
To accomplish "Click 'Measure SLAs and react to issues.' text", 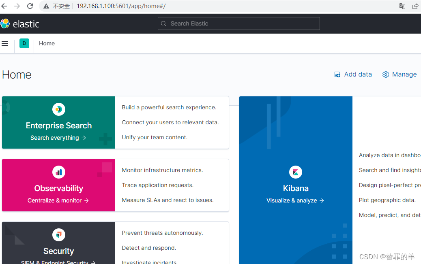I will click(x=168, y=200).
